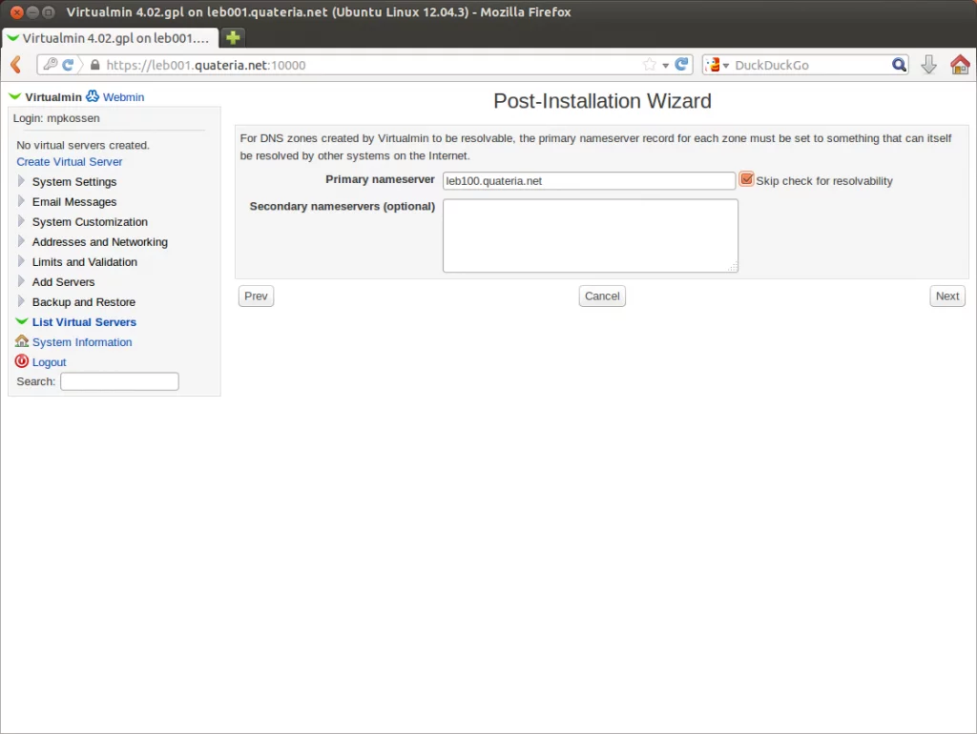Open the URL history dropdown arrow

point(665,66)
